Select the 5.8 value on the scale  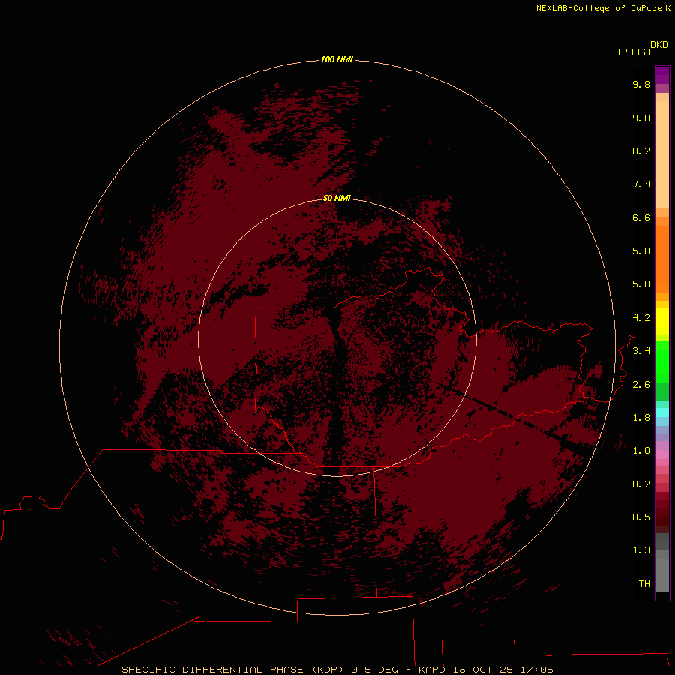pos(641,251)
